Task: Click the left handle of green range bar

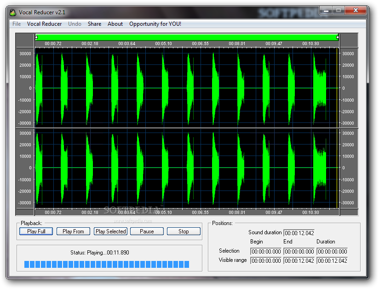Action: pyautogui.click(x=36, y=37)
